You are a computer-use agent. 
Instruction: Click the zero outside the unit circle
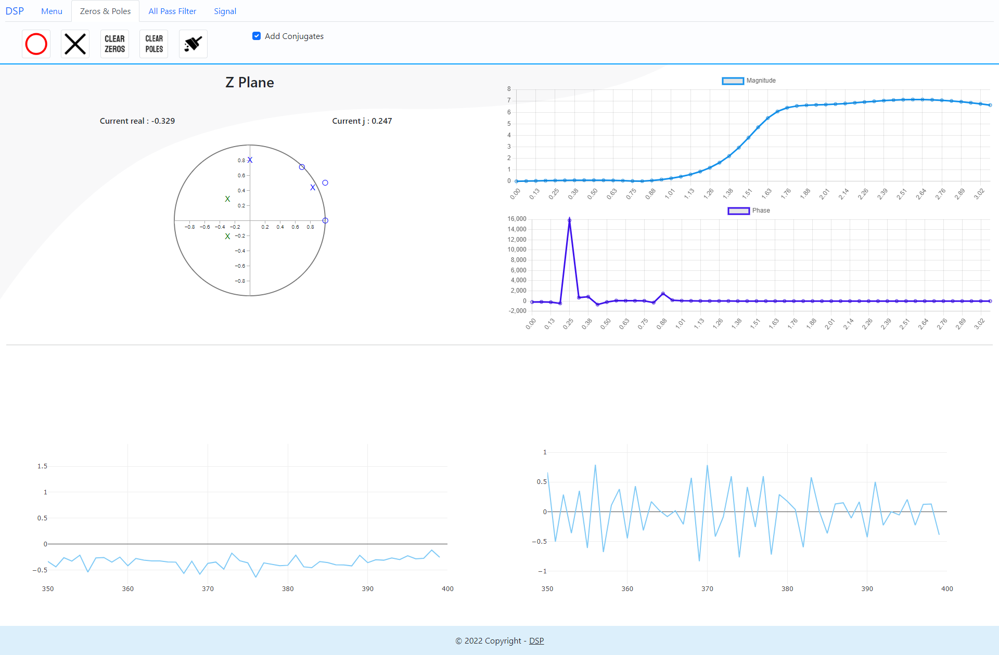[325, 183]
